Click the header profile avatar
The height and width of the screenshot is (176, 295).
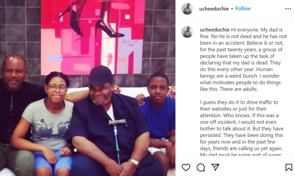coord(187,9)
